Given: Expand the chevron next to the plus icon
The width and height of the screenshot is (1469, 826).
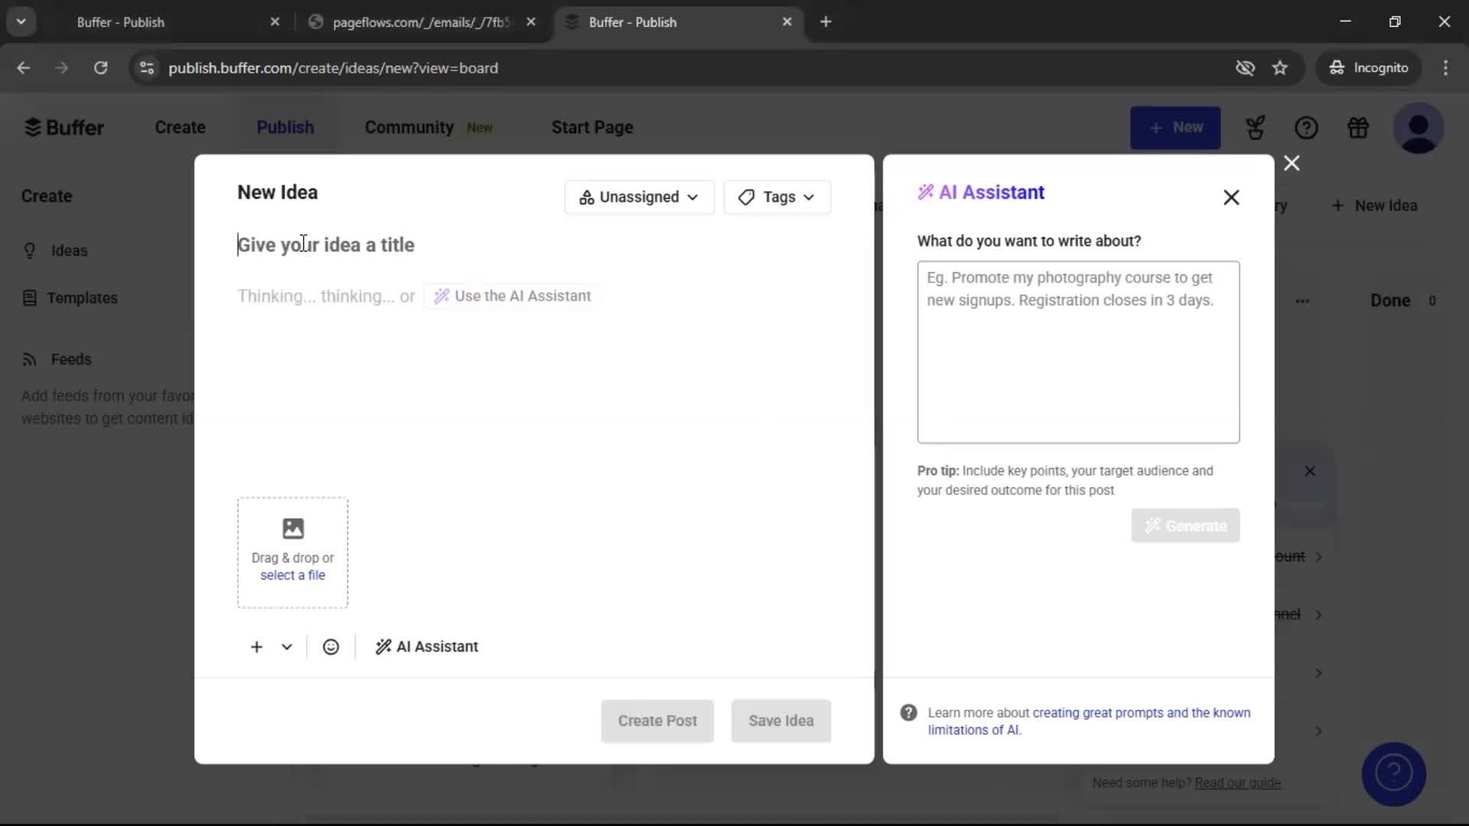Looking at the screenshot, I should (285, 646).
